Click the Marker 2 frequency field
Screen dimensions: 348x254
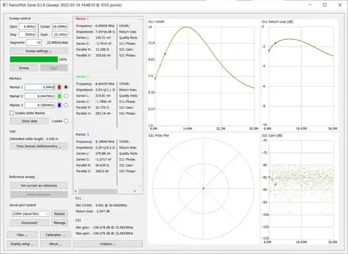(x=40, y=96)
